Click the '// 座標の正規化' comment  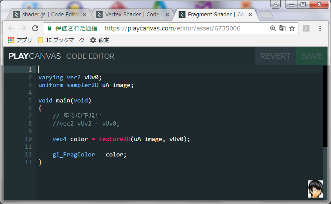point(77,116)
